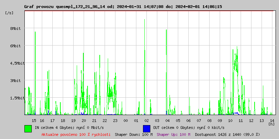Click hour marker 15 on the time axis
This screenshot has height=139, width=279.
point(34,121)
